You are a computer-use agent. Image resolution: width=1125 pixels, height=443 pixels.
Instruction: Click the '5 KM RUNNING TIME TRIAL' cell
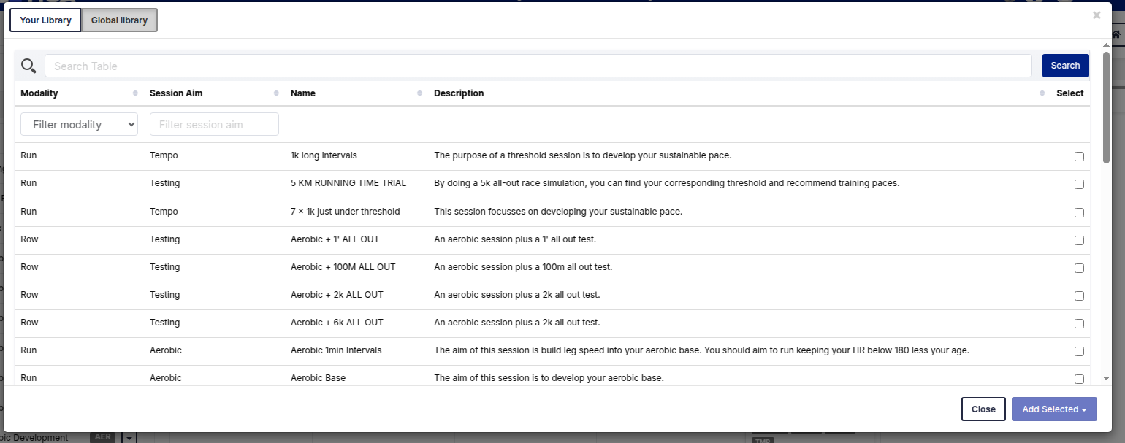(x=348, y=183)
